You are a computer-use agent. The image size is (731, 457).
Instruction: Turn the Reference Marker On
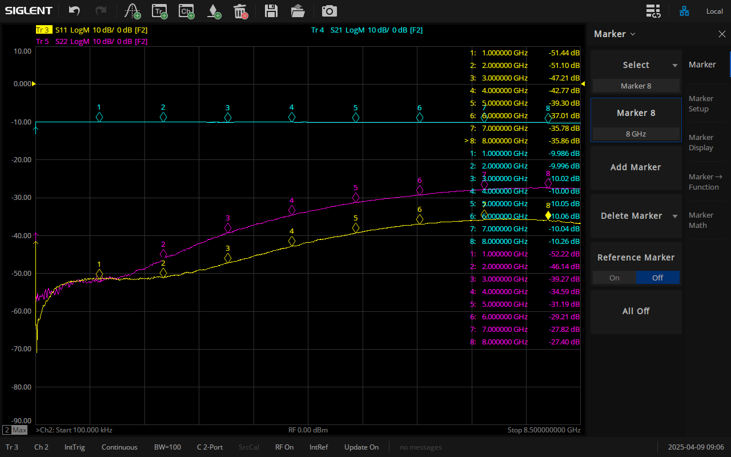pyautogui.click(x=614, y=277)
